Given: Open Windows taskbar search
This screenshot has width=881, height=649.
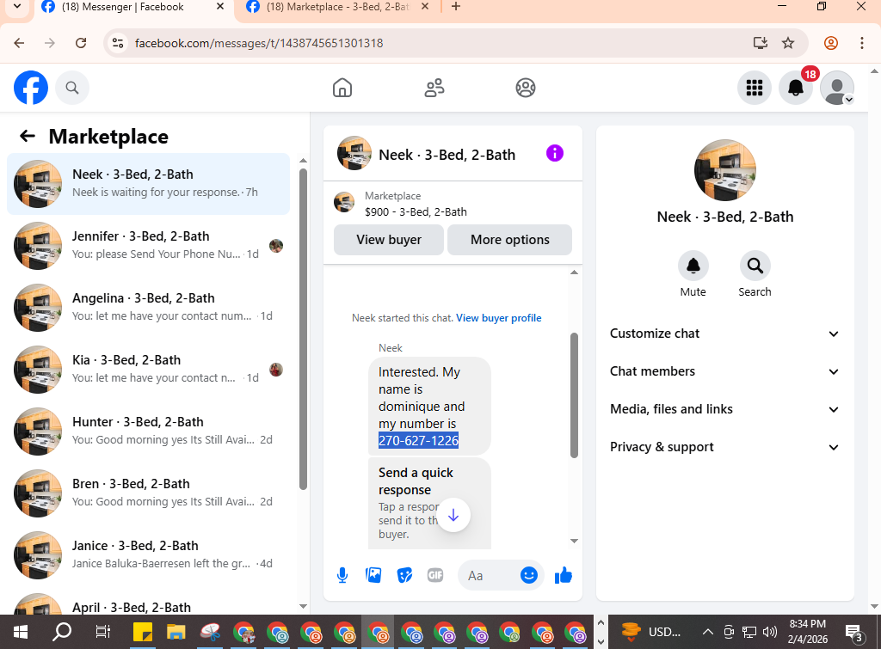Looking at the screenshot, I should click(62, 632).
